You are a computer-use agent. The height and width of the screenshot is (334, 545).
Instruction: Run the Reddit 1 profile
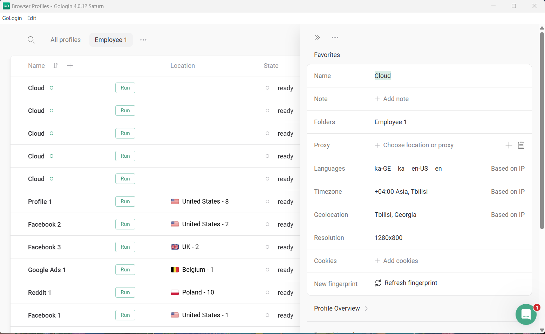[125, 292]
